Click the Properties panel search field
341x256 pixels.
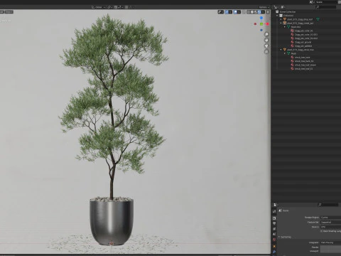(328, 205)
